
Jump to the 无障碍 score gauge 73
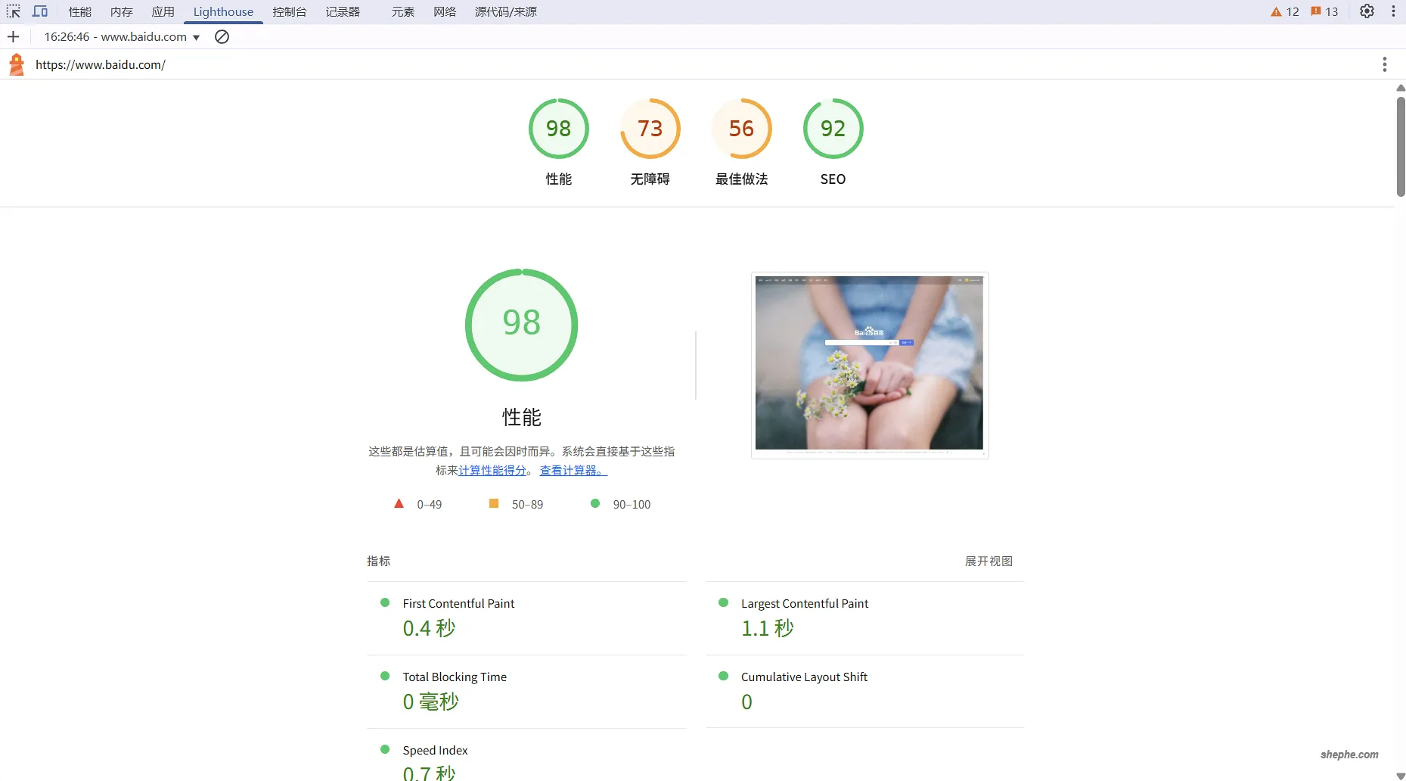[x=650, y=129]
